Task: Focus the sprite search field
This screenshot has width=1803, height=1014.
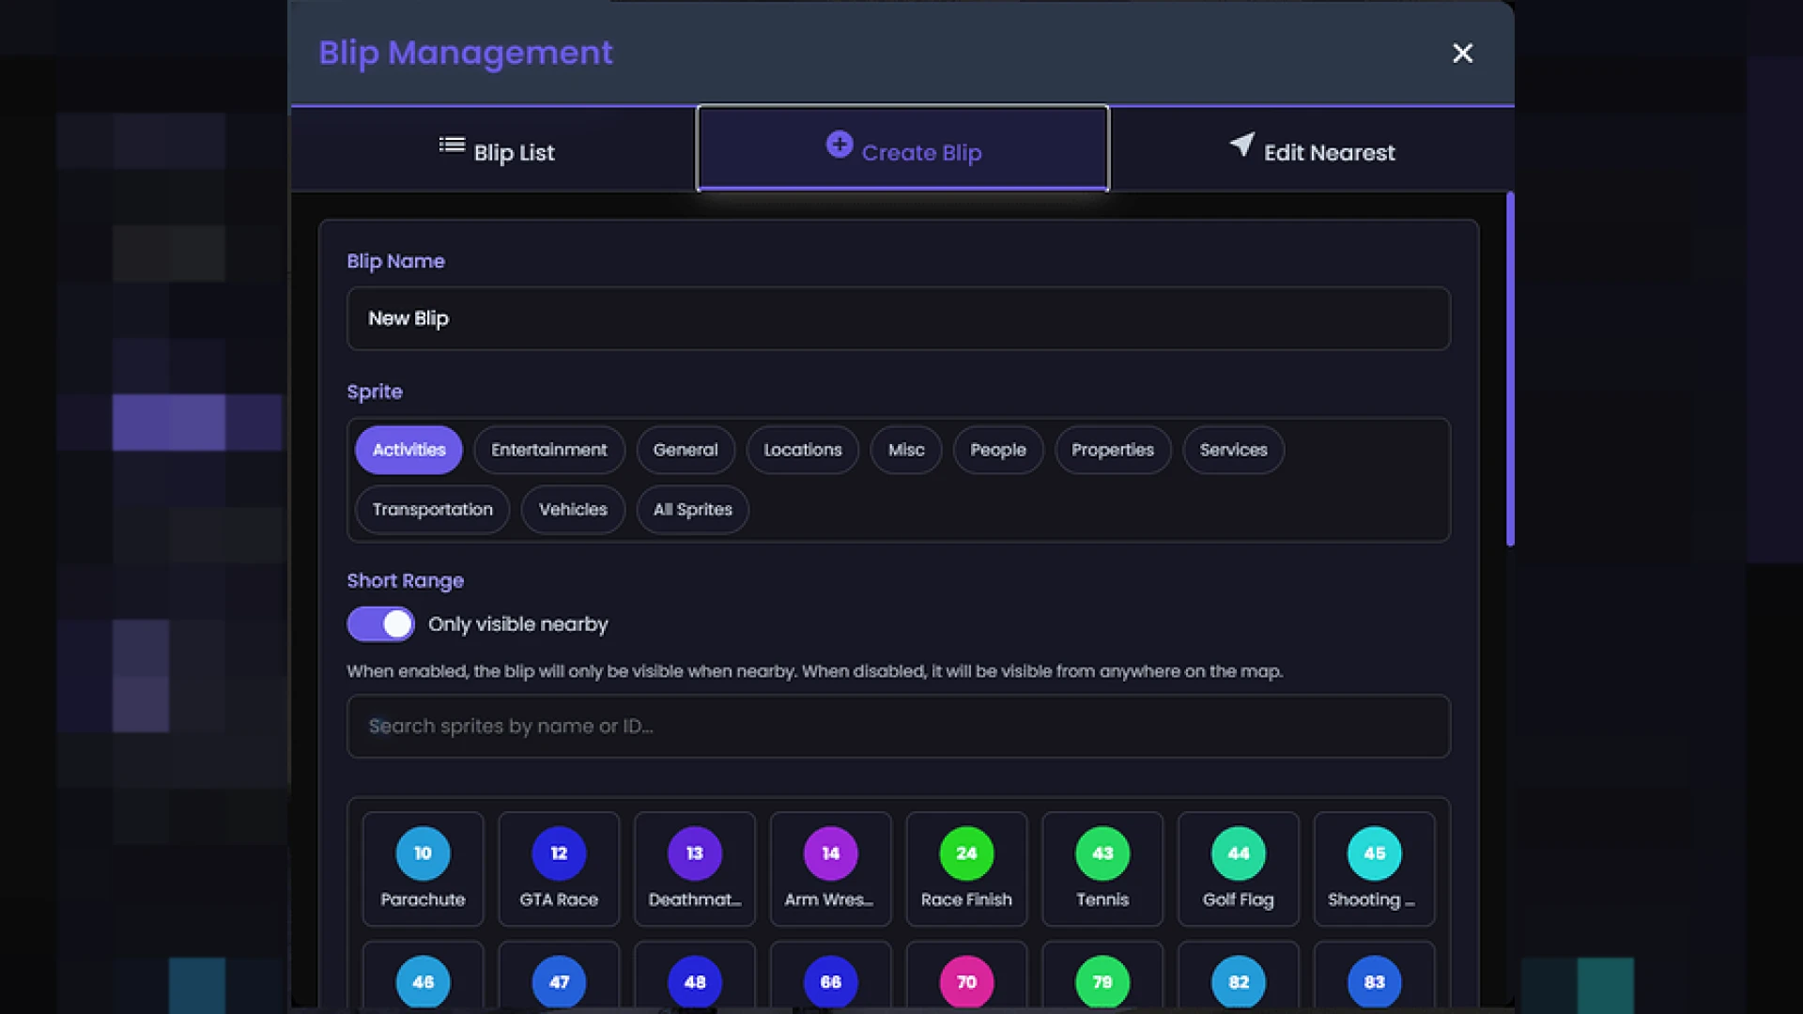Action: click(899, 726)
